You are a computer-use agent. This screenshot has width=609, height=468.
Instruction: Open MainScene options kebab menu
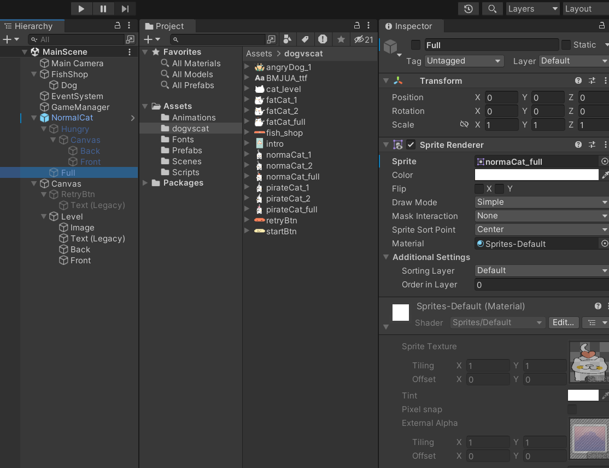coord(130,52)
